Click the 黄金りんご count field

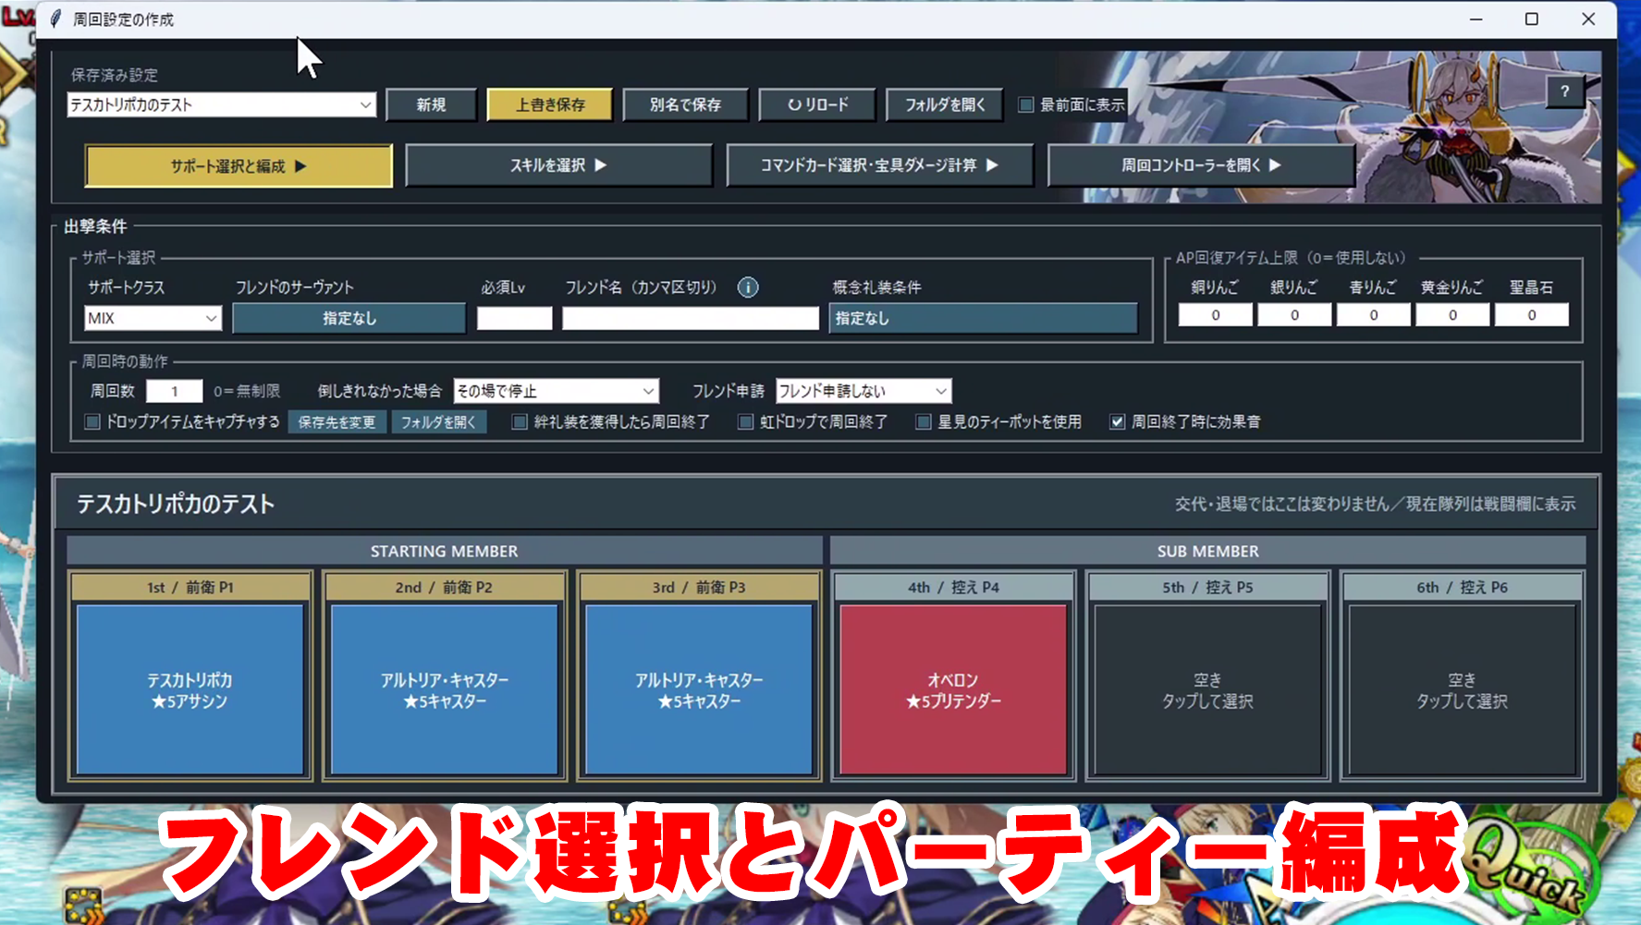[1452, 315]
